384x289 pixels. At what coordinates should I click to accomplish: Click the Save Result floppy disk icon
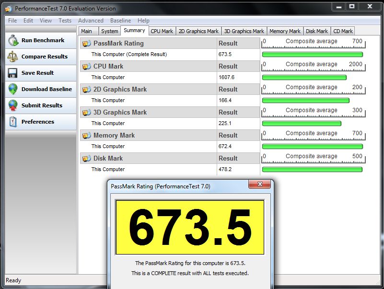click(x=12, y=73)
